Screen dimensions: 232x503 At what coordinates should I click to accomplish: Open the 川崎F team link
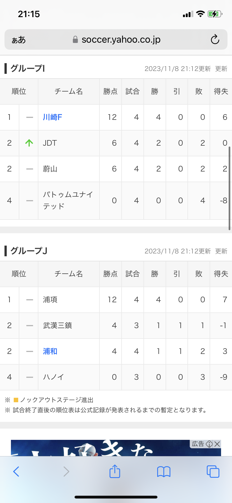pyautogui.click(x=52, y=117)
